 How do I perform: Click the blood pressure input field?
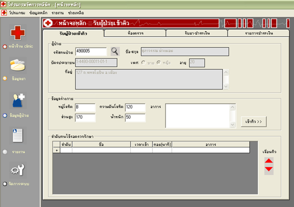pos(135,107)
